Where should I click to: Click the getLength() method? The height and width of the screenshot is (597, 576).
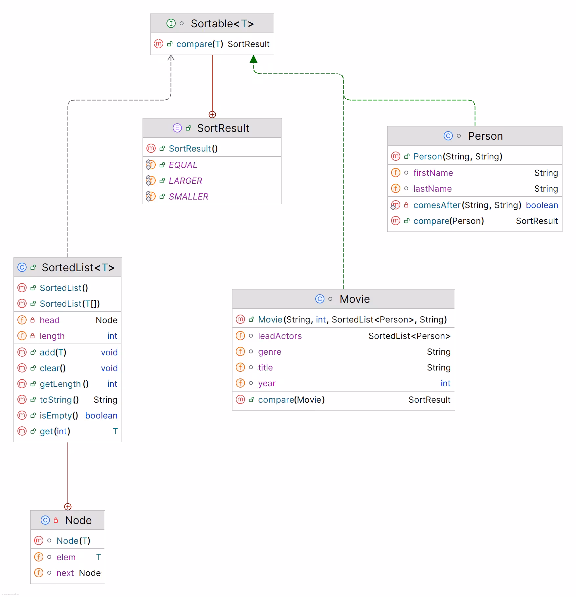(64, 384)
